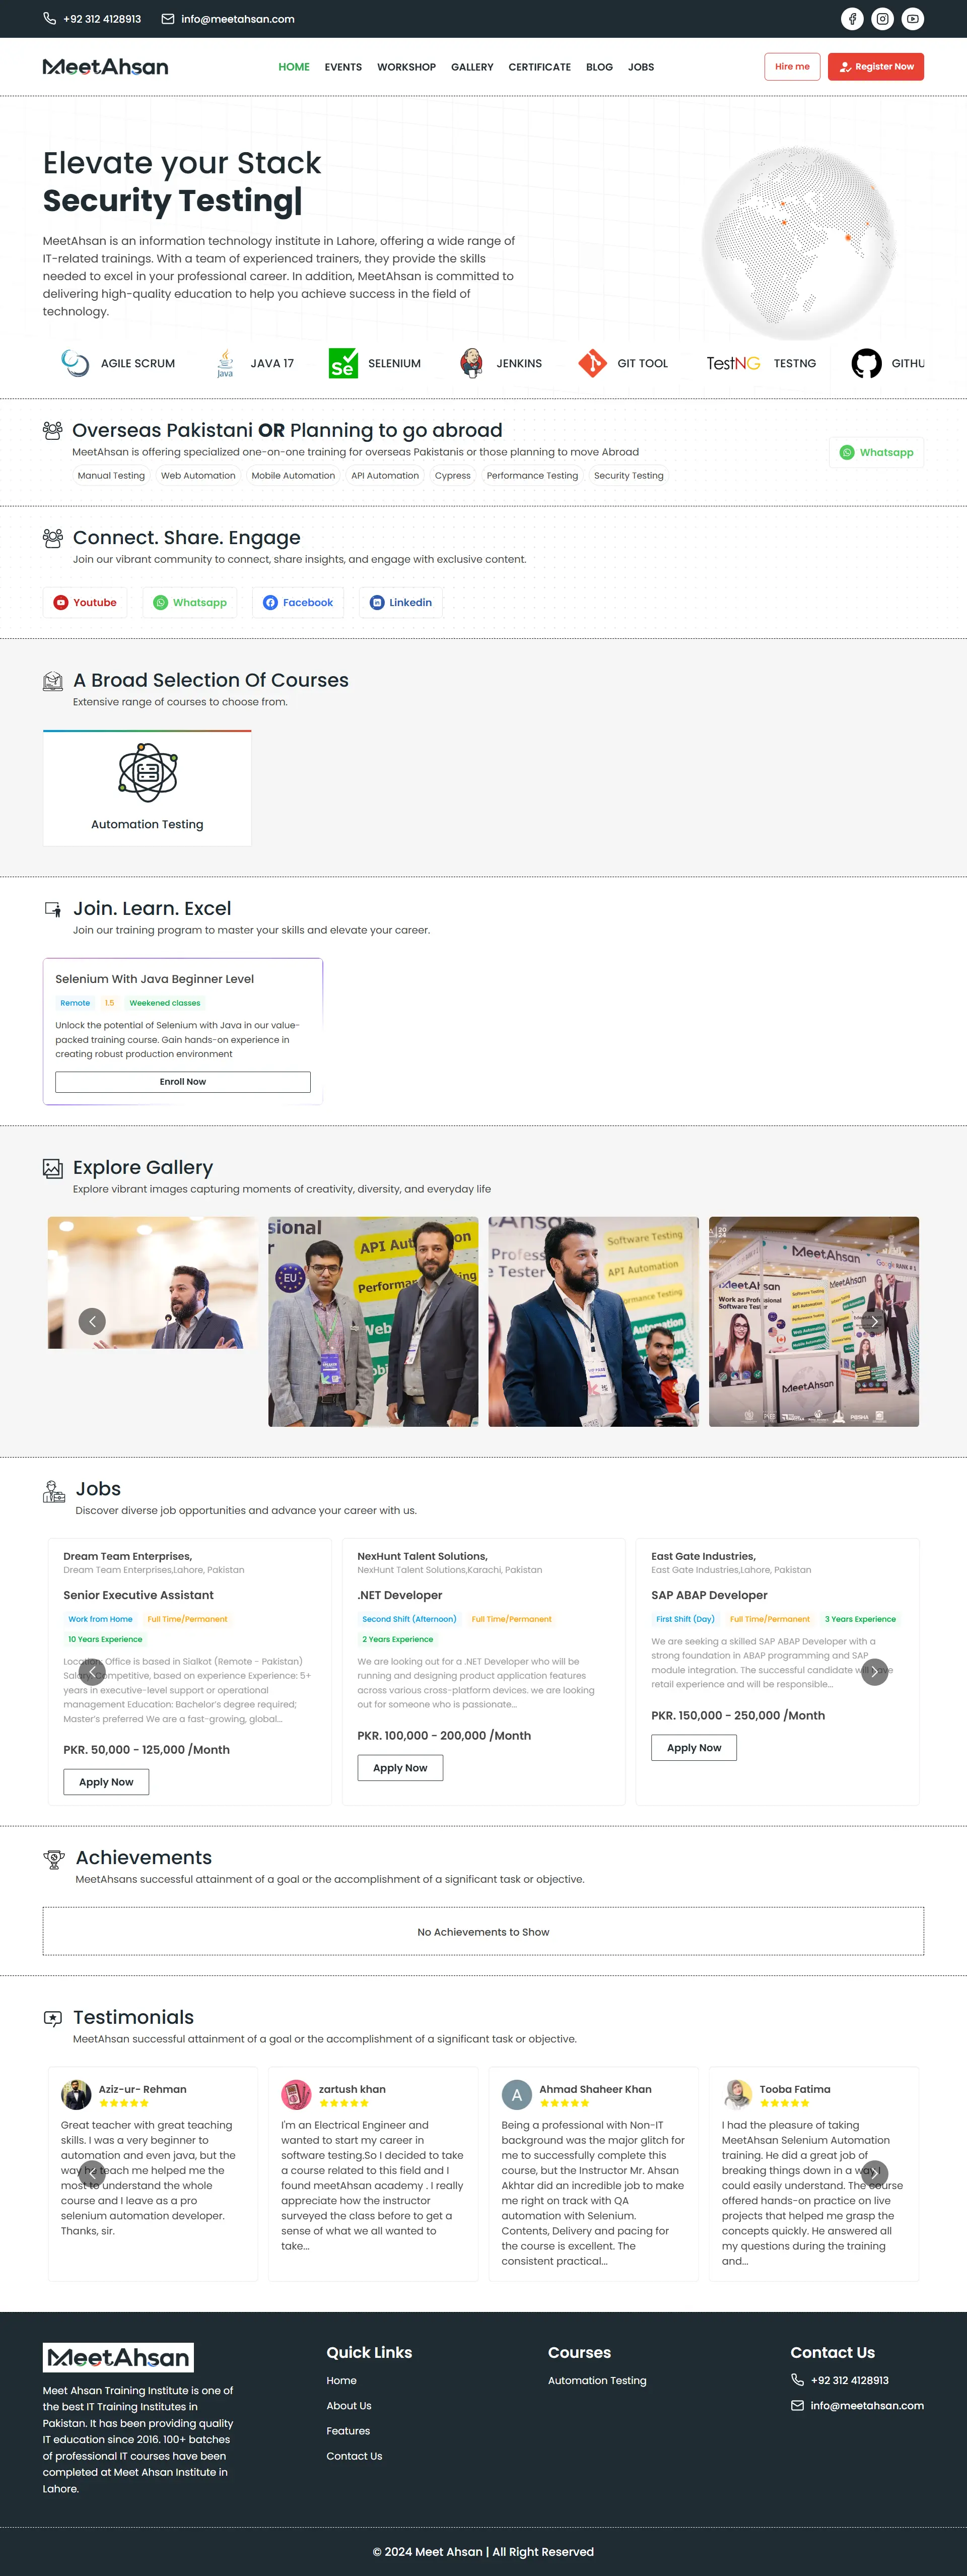Open the gallery photo of two men standing
Viewport: 967px width, 2576px height.
[373, 1321]
